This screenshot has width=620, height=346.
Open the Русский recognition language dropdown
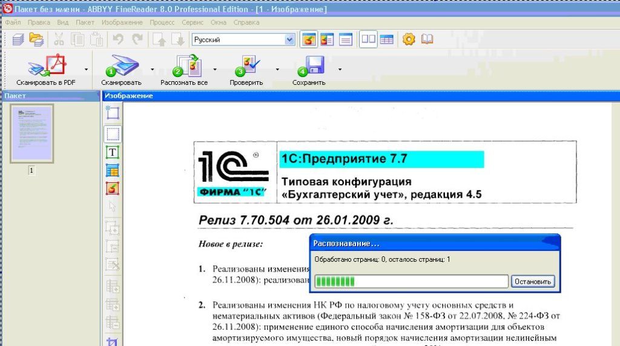289,39
